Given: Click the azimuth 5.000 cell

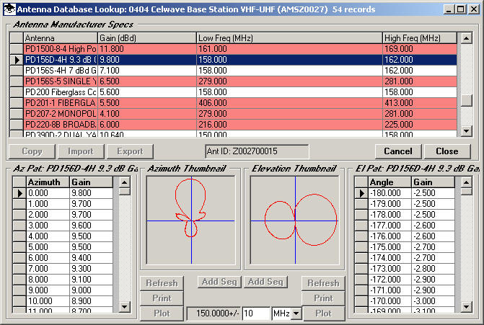Looking at the screenshot, I should coord(48,247).
